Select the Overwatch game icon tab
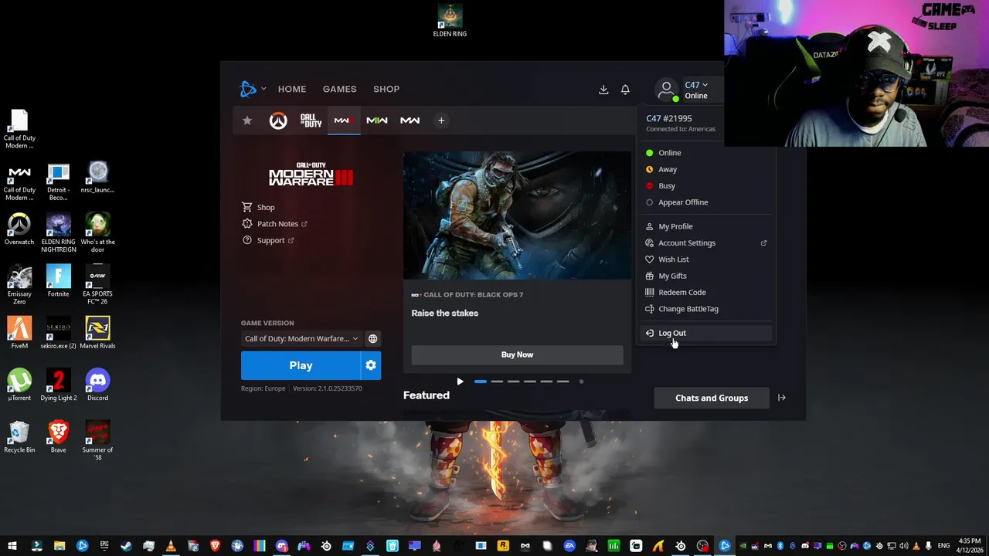 click(x=278, y=120)
